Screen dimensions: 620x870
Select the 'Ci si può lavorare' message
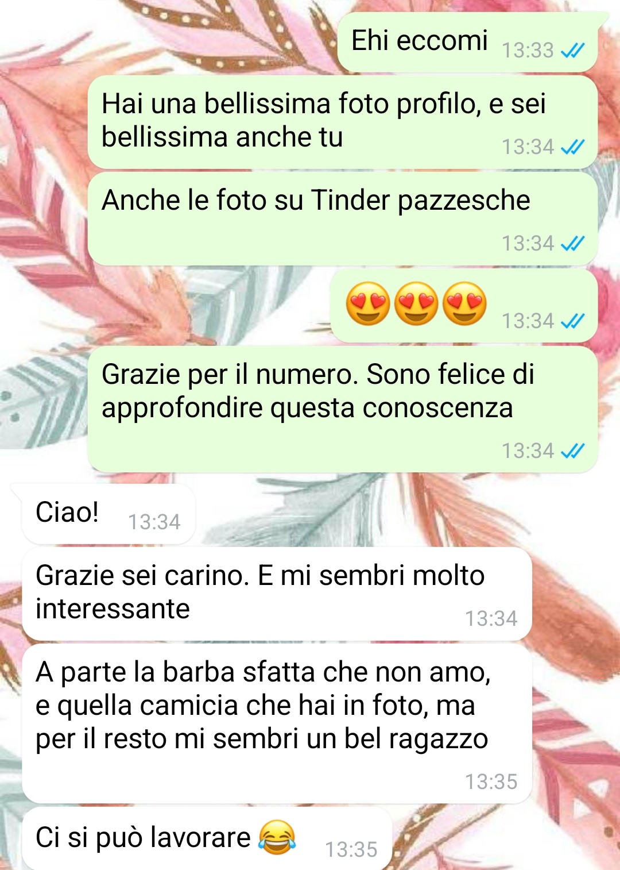pos(207,838)
